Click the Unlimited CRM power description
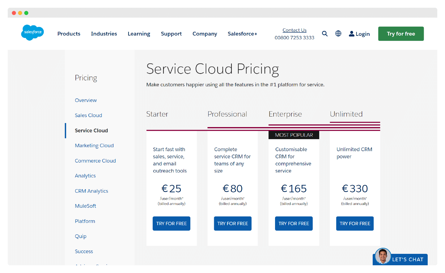Image resolution: width=445 pixels, height=273 pixels. [354, 153]
